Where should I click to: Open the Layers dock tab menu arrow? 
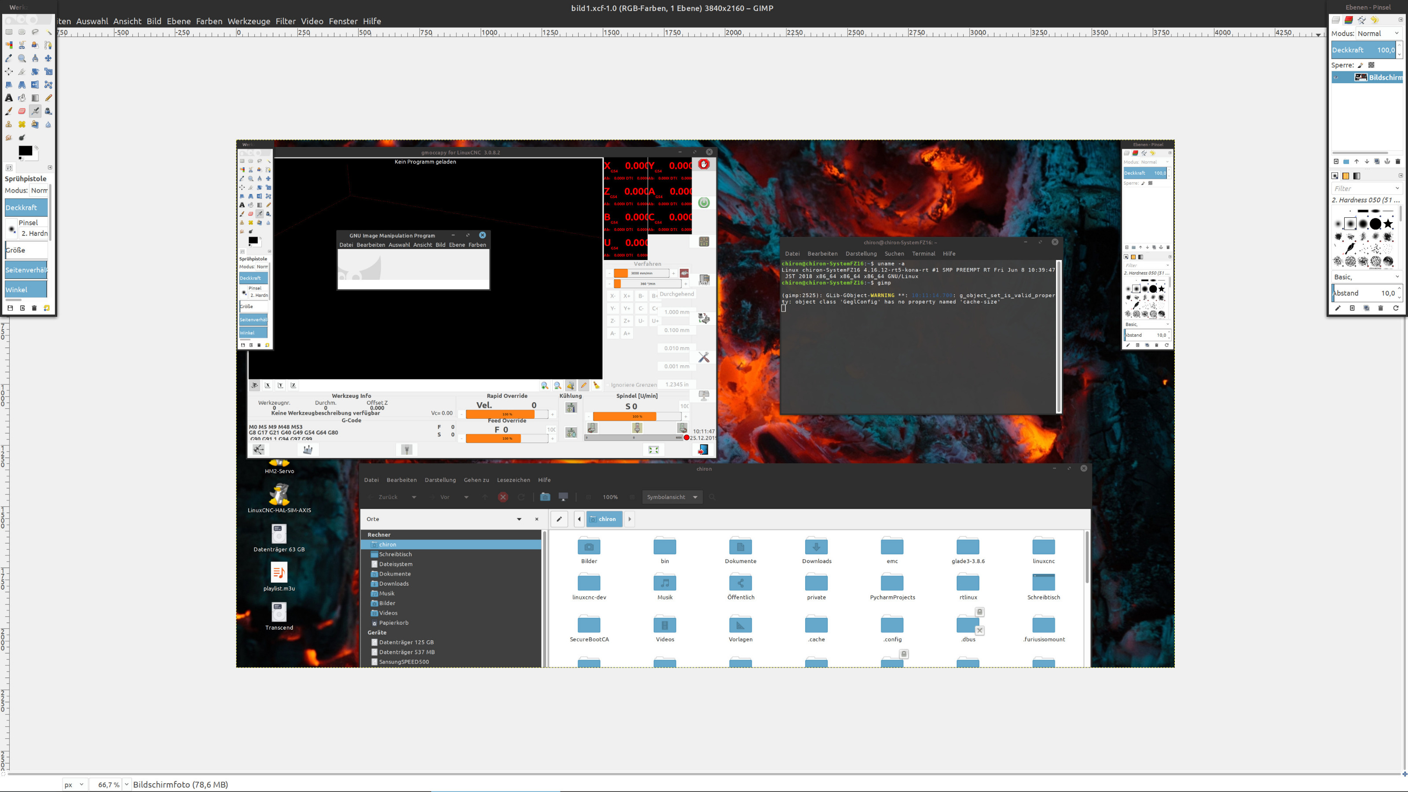[1401, 20]
